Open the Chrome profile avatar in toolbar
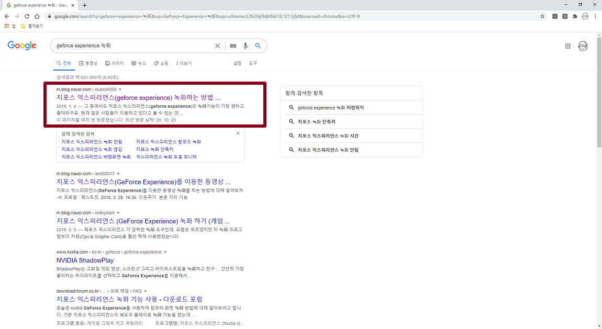Image resolution: width=602 pixels, height=329 pixels. pyautogui.click(x=585, y=17)
